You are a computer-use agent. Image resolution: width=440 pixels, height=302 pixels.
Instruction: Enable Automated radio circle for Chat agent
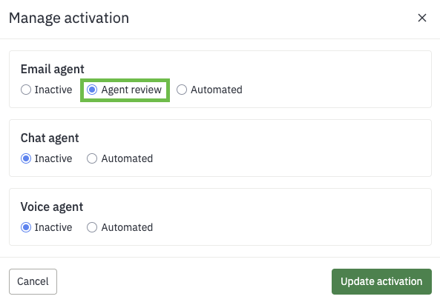92,158
